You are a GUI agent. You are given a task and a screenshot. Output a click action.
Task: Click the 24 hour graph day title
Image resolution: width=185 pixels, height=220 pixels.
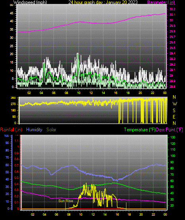[103, 2]
